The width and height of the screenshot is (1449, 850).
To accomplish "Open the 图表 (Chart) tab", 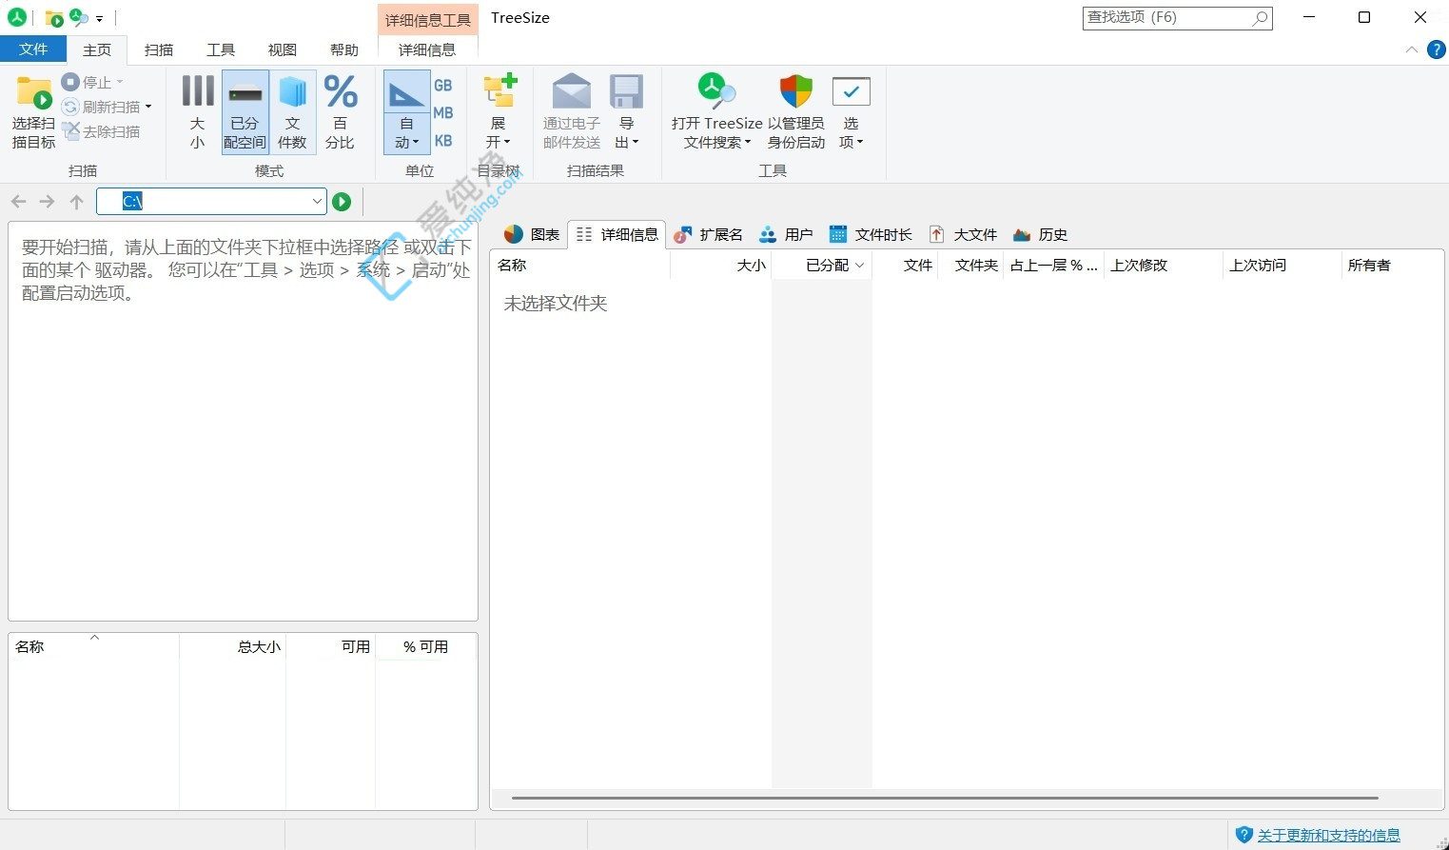I will [x=532, y=234].
